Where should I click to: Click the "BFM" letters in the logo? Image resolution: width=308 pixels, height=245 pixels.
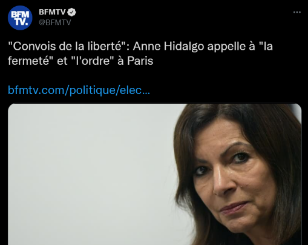click(x=20, y=15)
